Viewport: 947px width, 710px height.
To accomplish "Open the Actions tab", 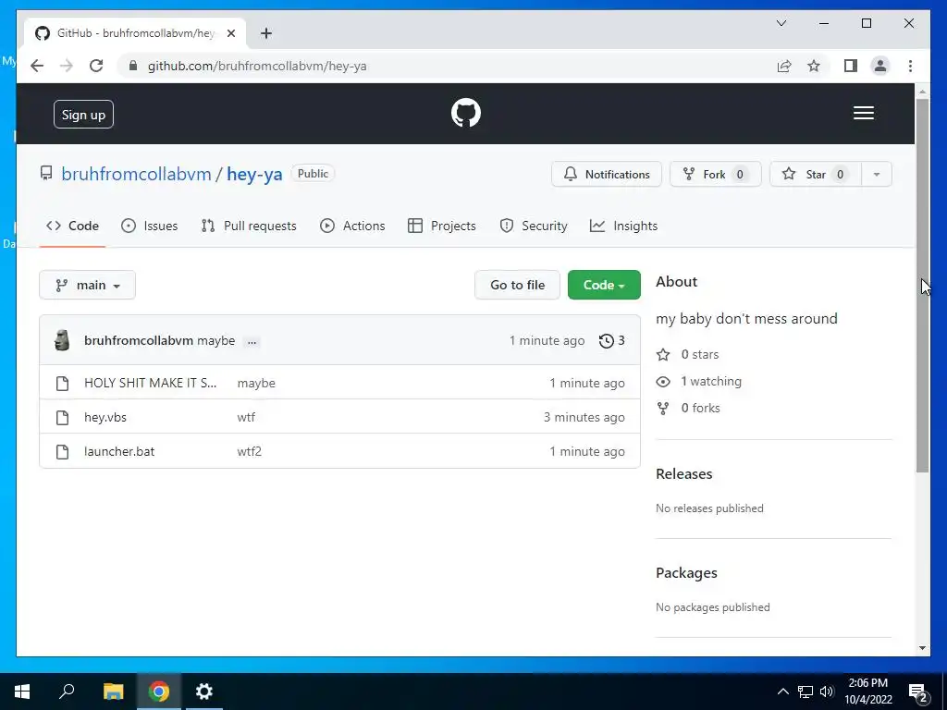I will (352, 226).
